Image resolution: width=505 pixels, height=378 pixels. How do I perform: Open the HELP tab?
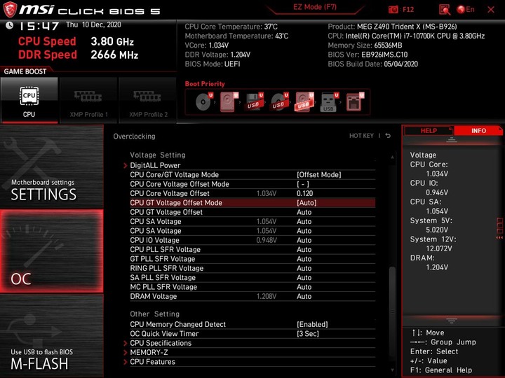pos(429,130)
